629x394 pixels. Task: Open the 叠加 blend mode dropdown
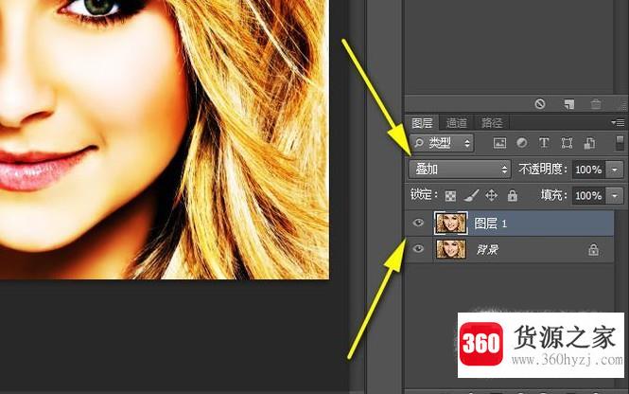pyautogui.click(x=460, y=170)
